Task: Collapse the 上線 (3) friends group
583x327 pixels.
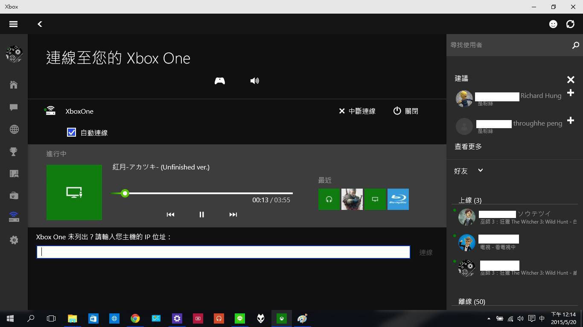Action: point(470,200)
